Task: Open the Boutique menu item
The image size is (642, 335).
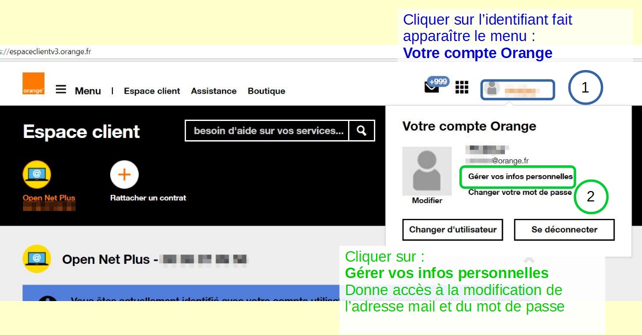Action: [x=266, y=91]
